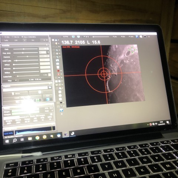
Task: Show hidden system tray icons chevron
Action: tap(148, 125)
